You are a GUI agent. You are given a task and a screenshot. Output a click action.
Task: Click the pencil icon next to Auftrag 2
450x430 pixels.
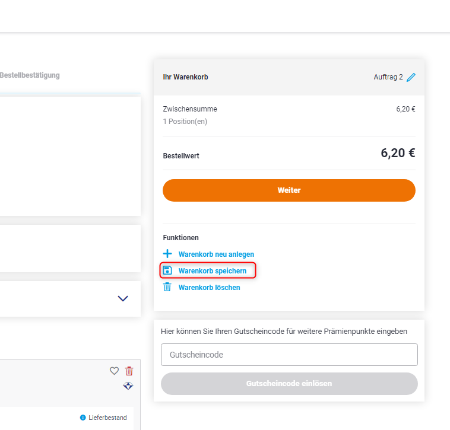[x=411, y=77]
